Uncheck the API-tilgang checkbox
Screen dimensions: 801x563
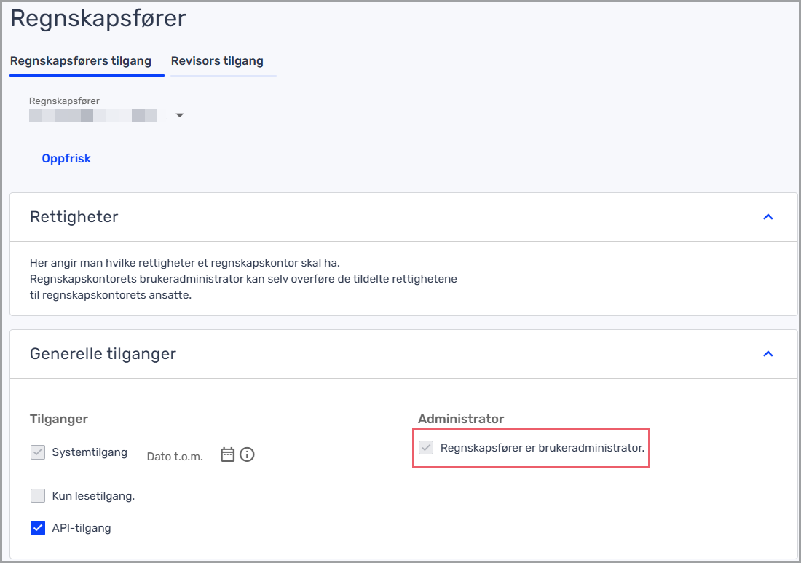pyautogui.click(x=38, y=528)
